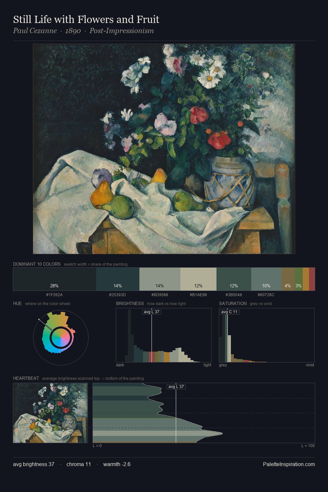328x492 pixels.
Task: Select the 14% grey swatch #8D9588
Action: click(160, 279)
